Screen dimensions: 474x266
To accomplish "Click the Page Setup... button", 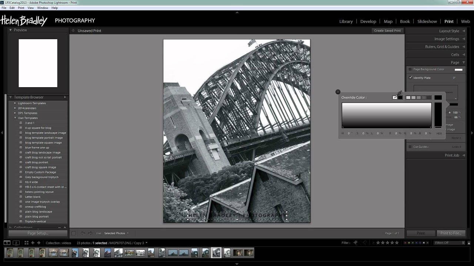I will coord(38,233).
